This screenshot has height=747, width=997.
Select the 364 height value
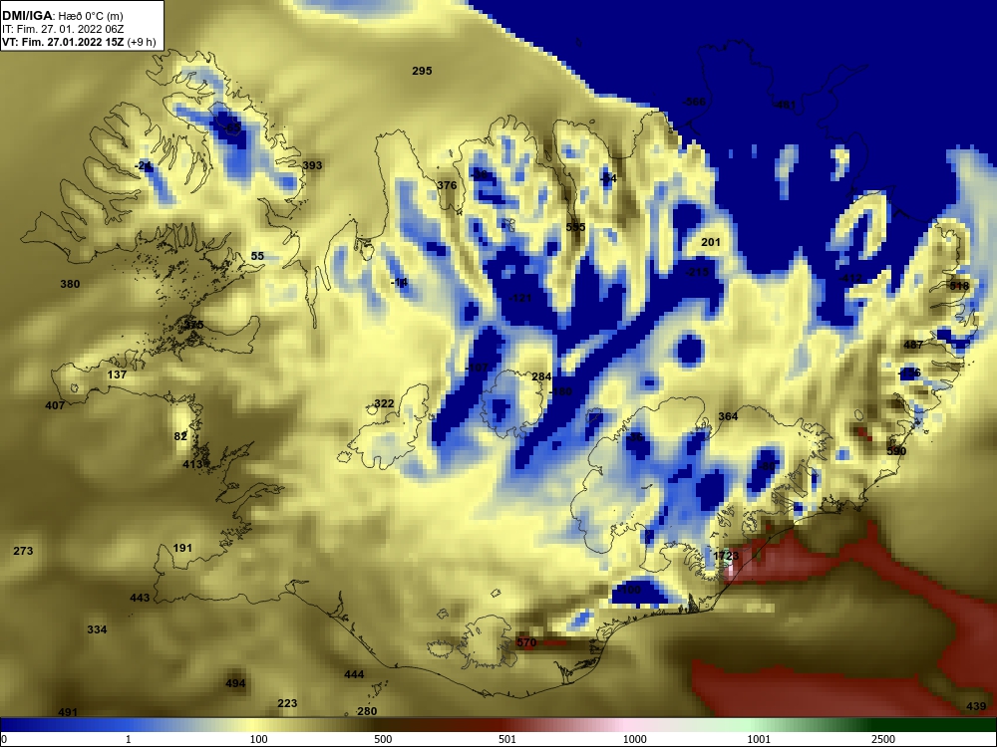tap(728, 416)
